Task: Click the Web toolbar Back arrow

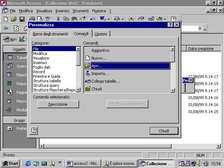Action: tap(6, 28)
